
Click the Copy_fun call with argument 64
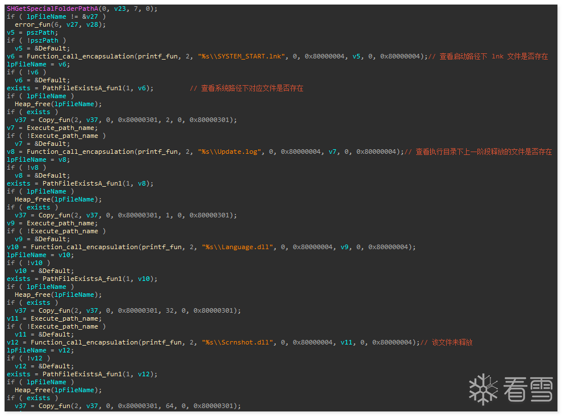(x=128, y=406)
